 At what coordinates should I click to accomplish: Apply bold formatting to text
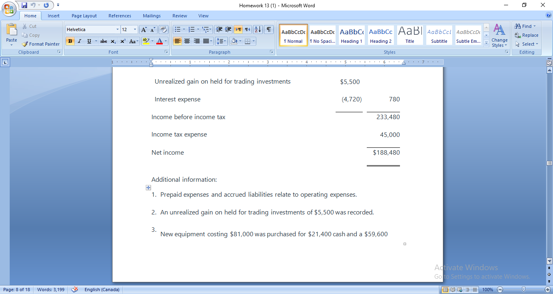[70, 42]
